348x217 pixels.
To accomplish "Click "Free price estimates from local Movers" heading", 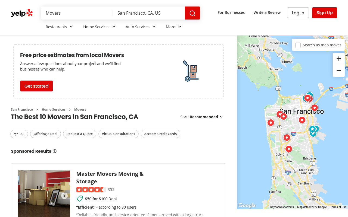I will (72, 55).
